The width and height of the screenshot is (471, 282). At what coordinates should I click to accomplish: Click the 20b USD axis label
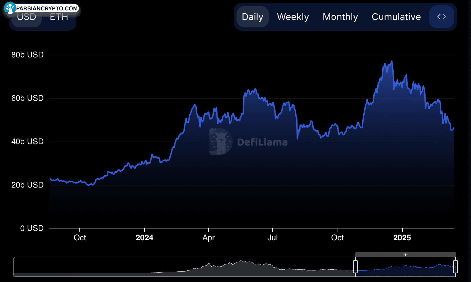pyautogui.click(x=27, y=185)
